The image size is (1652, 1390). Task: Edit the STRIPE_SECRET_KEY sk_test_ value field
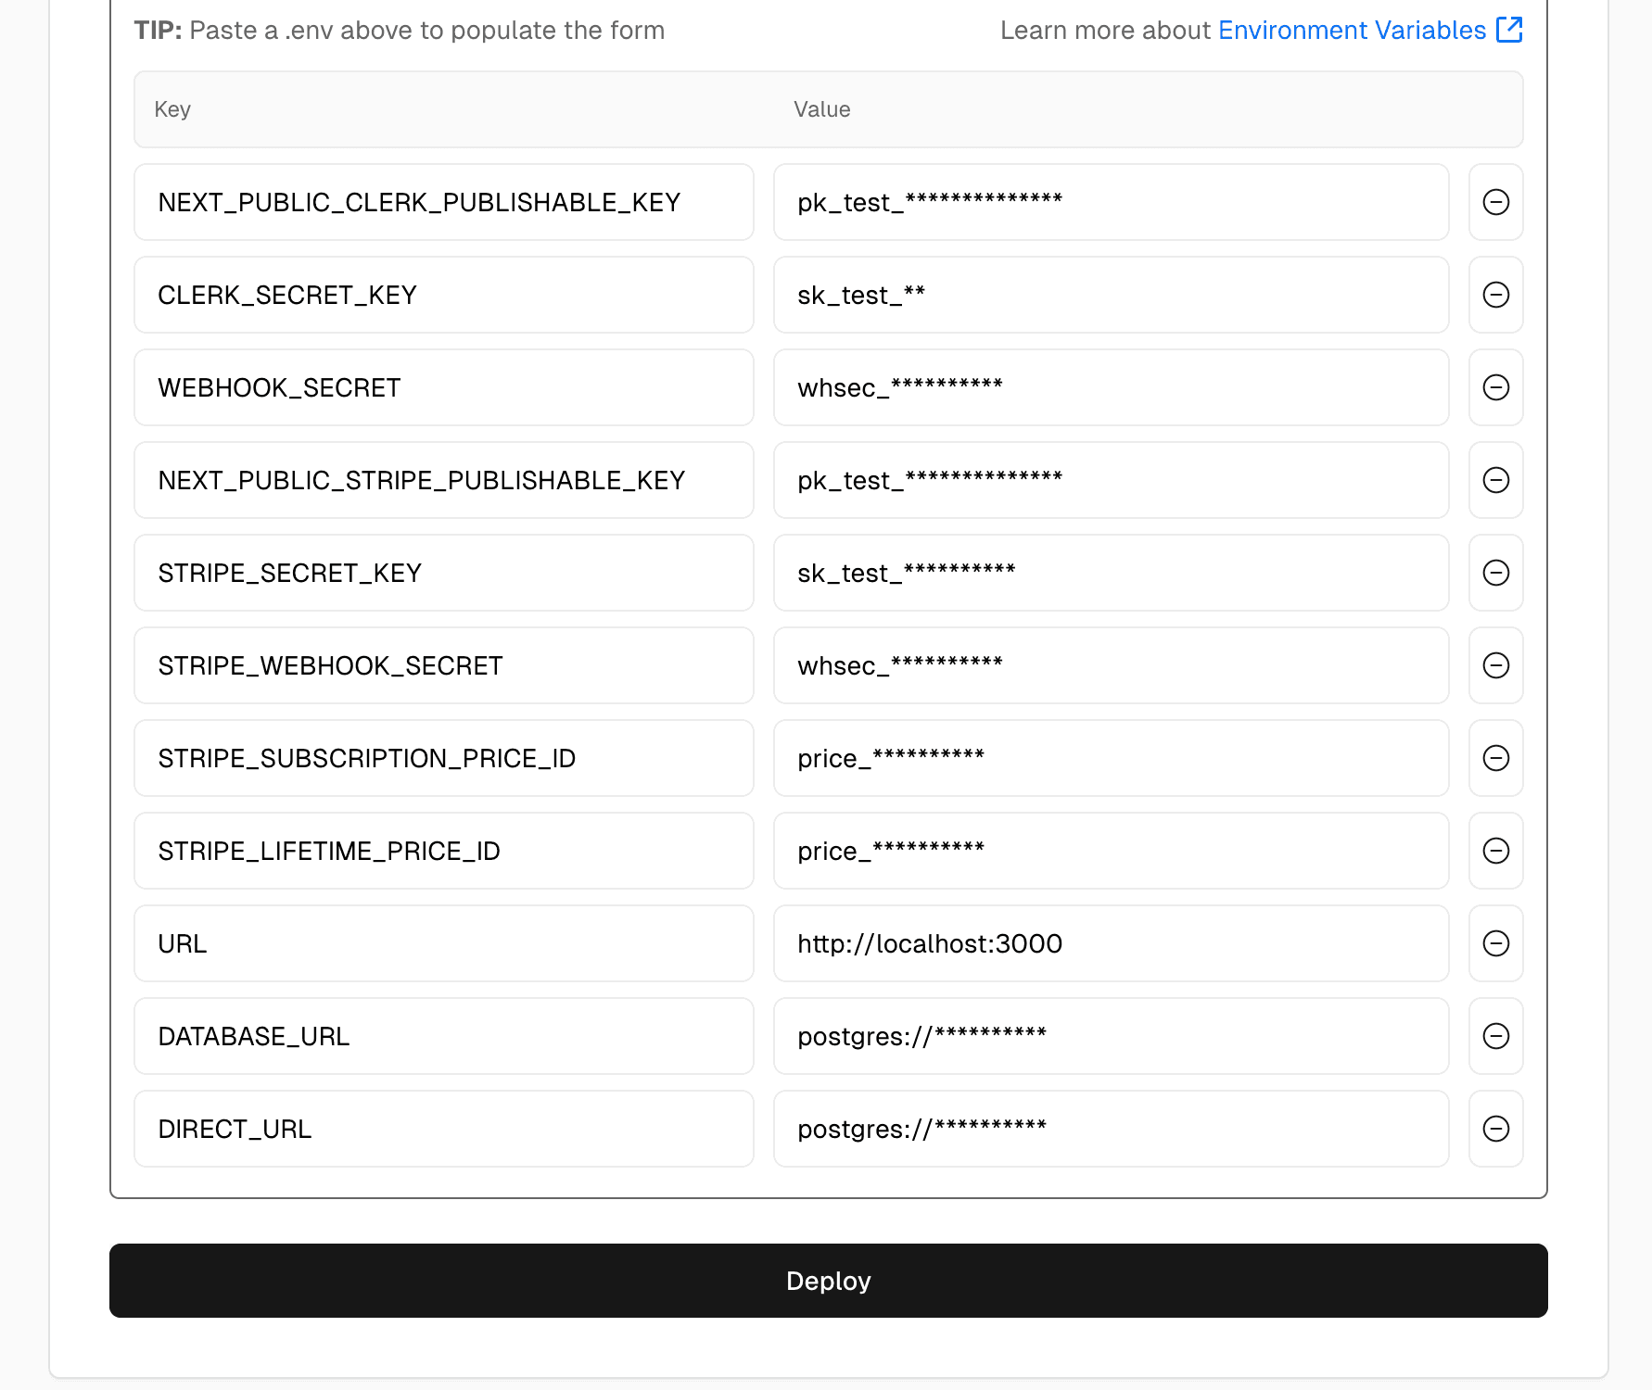pyautogui.click(x=1111, y=573)
